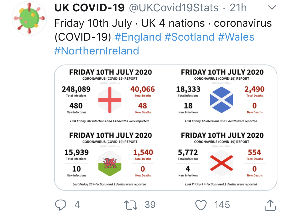Tap the share upload icon

coord(270,205)
